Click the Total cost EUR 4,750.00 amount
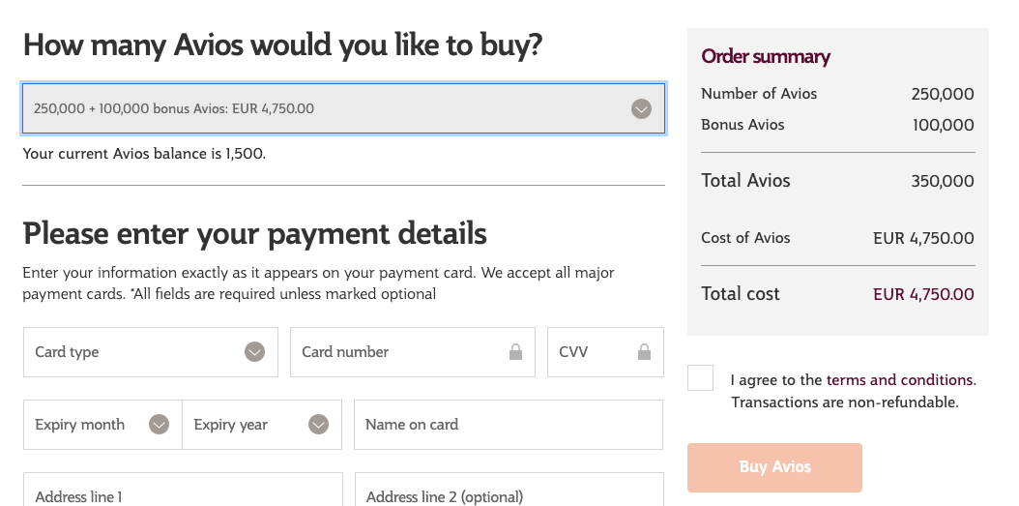1019x506 pixels. pyautogui.click(x=923, y=294)
